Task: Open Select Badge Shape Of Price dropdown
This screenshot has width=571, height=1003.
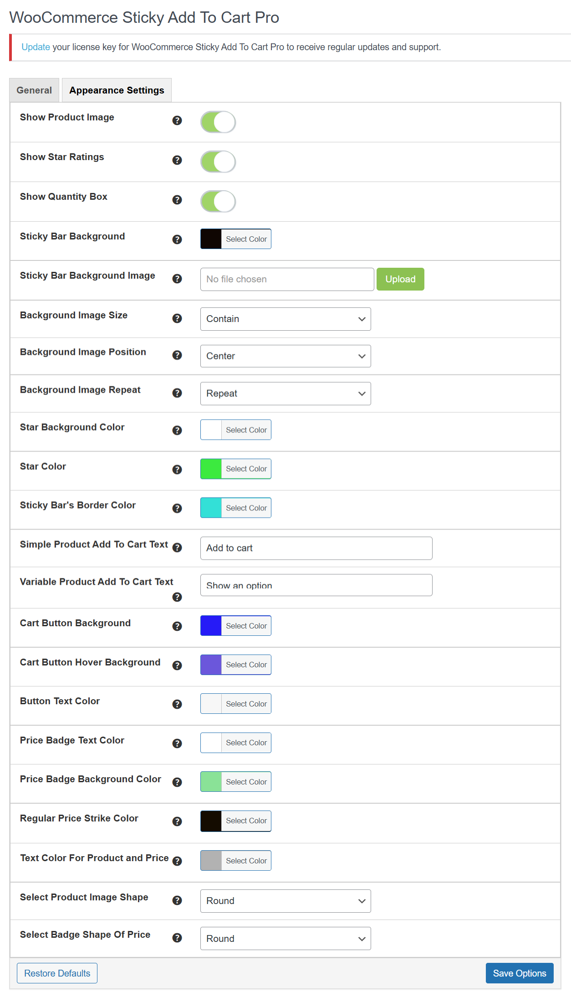Action: pyautogui.click(x=285, y=939)
